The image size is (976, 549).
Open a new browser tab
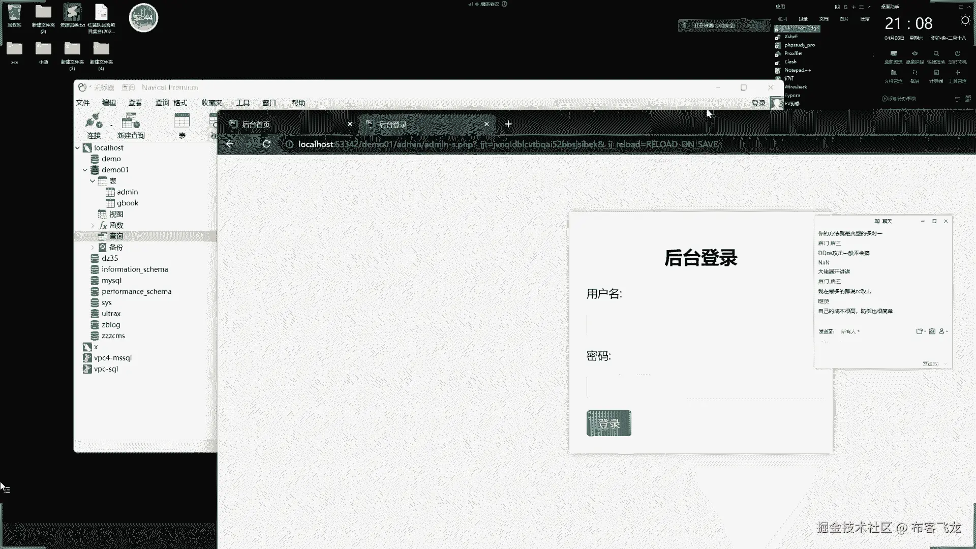point(508,124)
